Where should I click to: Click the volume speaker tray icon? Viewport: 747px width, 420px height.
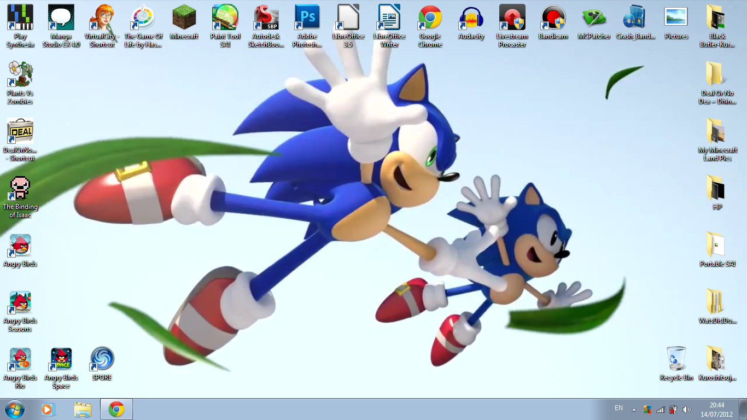(687, 409)
